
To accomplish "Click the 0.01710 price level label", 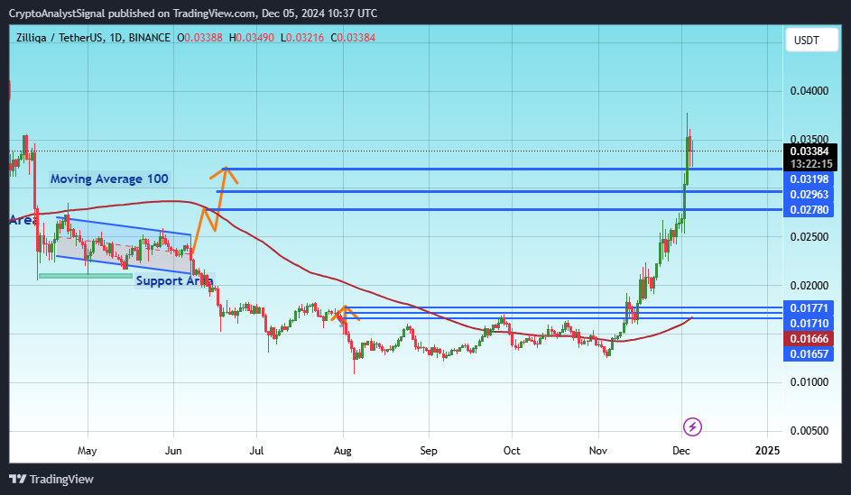I will click(809, 323).
